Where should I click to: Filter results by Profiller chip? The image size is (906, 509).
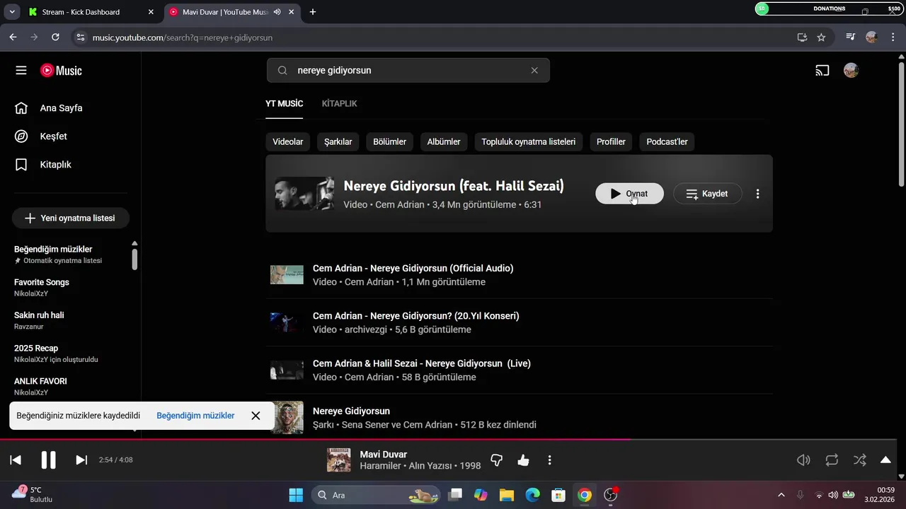(611, 141)
